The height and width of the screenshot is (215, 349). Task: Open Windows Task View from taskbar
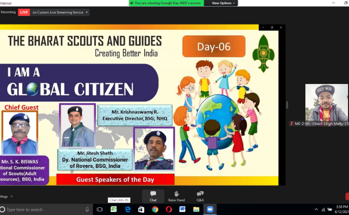100,209
